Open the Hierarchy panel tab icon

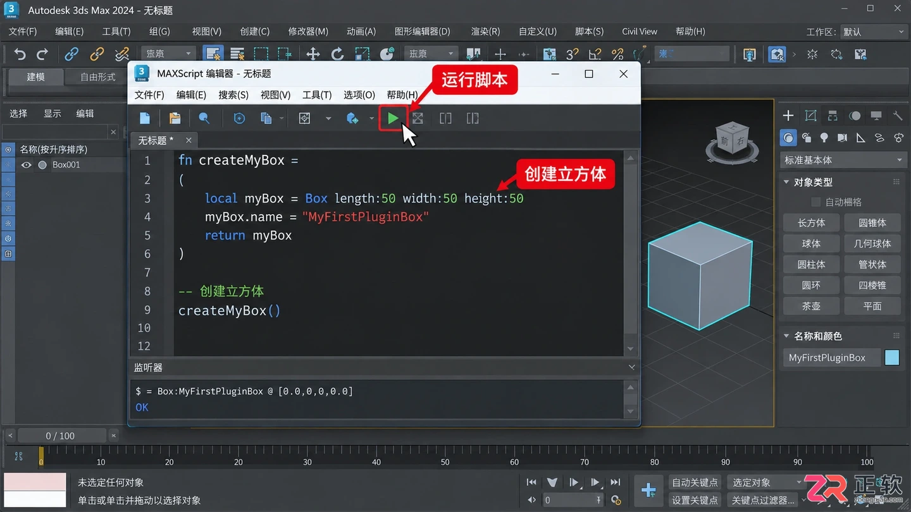[x=833, y=116]
